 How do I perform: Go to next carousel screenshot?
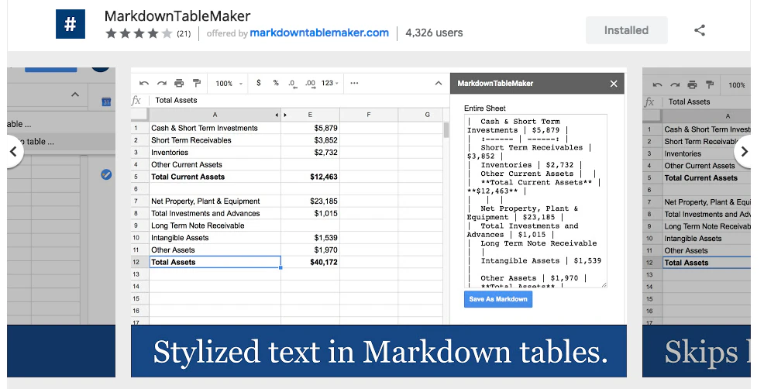pyautogui.click(x=743, y=152)
